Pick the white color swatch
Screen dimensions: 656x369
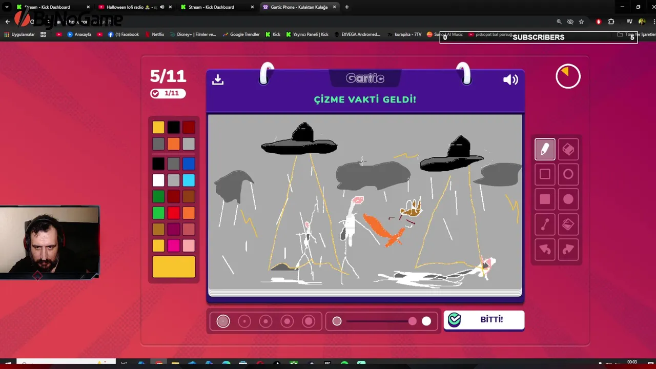click(x=158, y=180)
